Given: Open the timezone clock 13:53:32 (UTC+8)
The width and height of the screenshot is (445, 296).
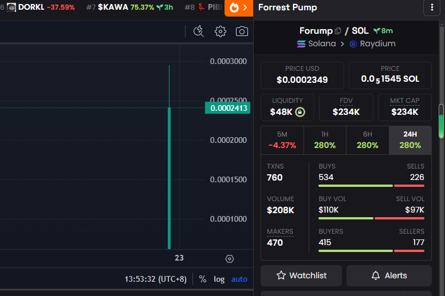Looking at the screenshot, I should pyautogui.click(x=156, y=279).
